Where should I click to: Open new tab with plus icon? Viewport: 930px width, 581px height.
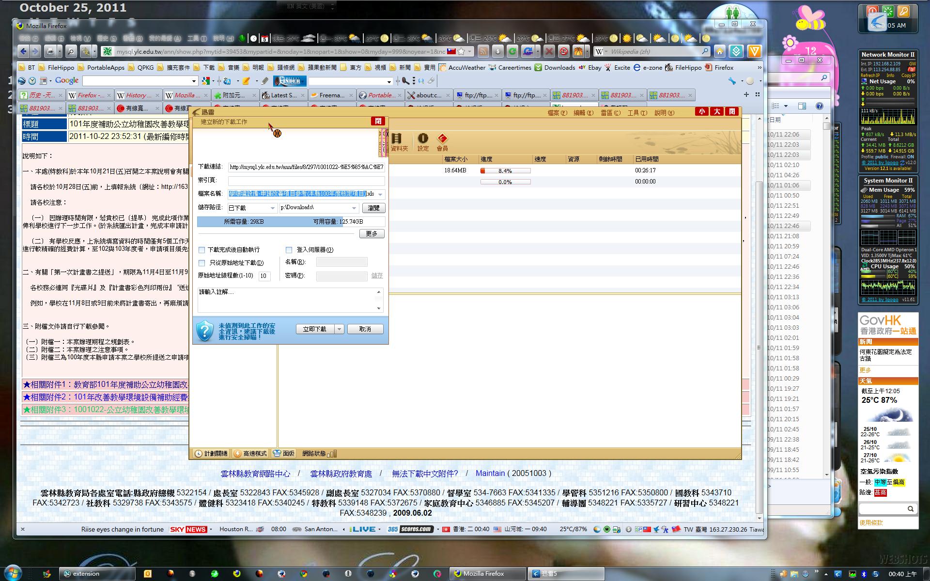click(x=746, y=95)
